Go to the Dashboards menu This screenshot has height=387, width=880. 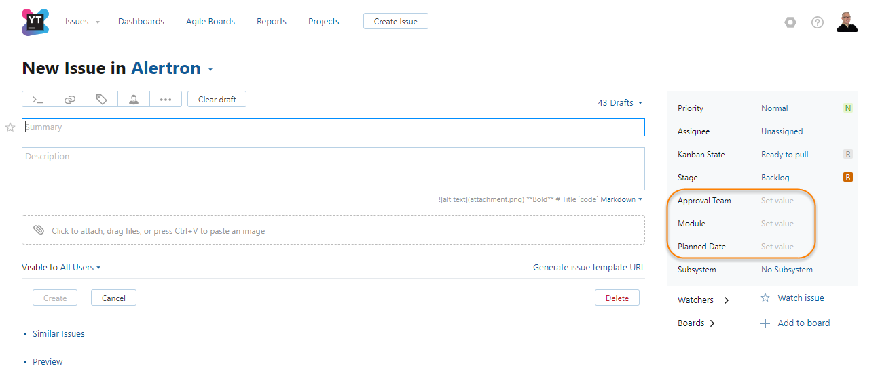coord(141,22)
